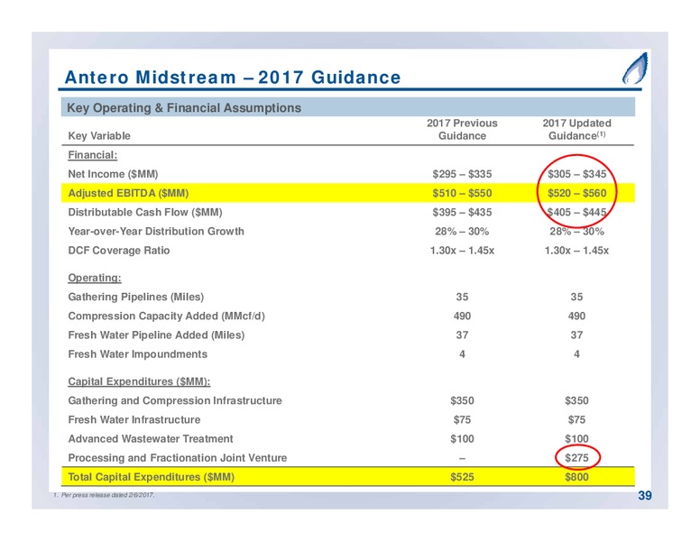This screenshot has height=541, width=700.
Task: Click 'Distributable Cash Flow ($MM)' label
Action: [x=145, y=213]
